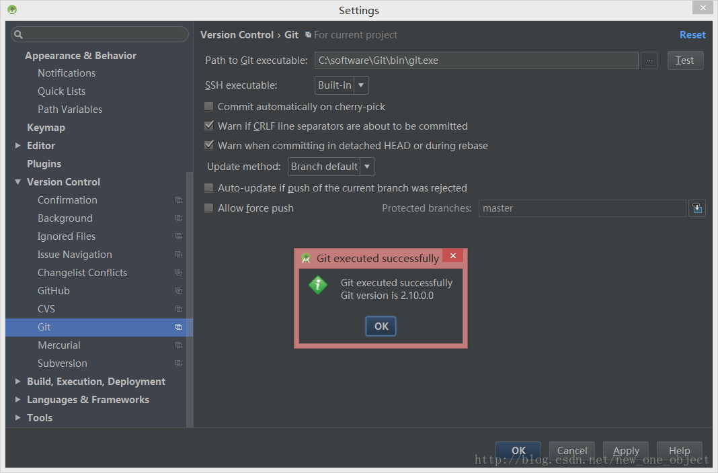Select the Changelist Conflicts item
The width and height of the screenshot is (718, 473).
click(x=83, y=273)
